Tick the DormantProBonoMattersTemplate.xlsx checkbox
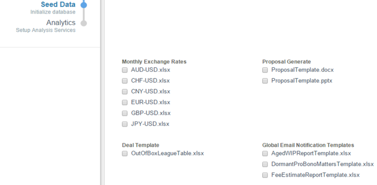377x185 pixels. [x=265, y=164]
